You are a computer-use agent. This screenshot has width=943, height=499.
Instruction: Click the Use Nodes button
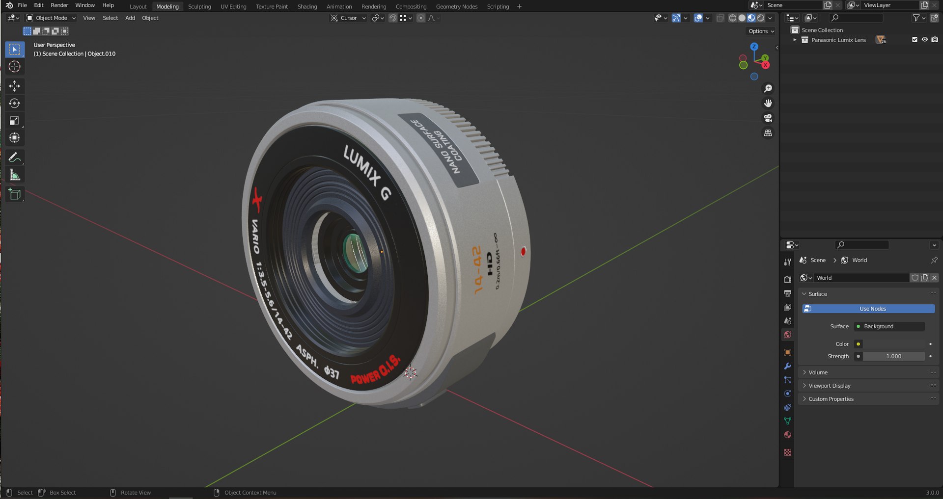[x=868, y=309]
